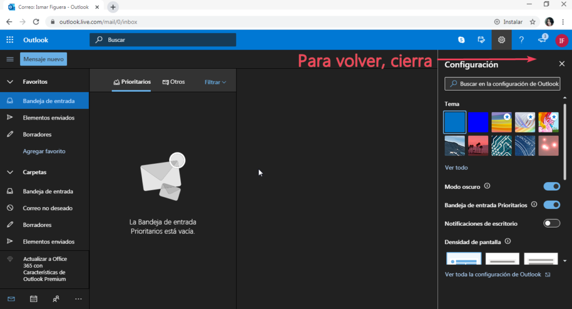Open Skype from the Outlook header

[x=461, y=40]
